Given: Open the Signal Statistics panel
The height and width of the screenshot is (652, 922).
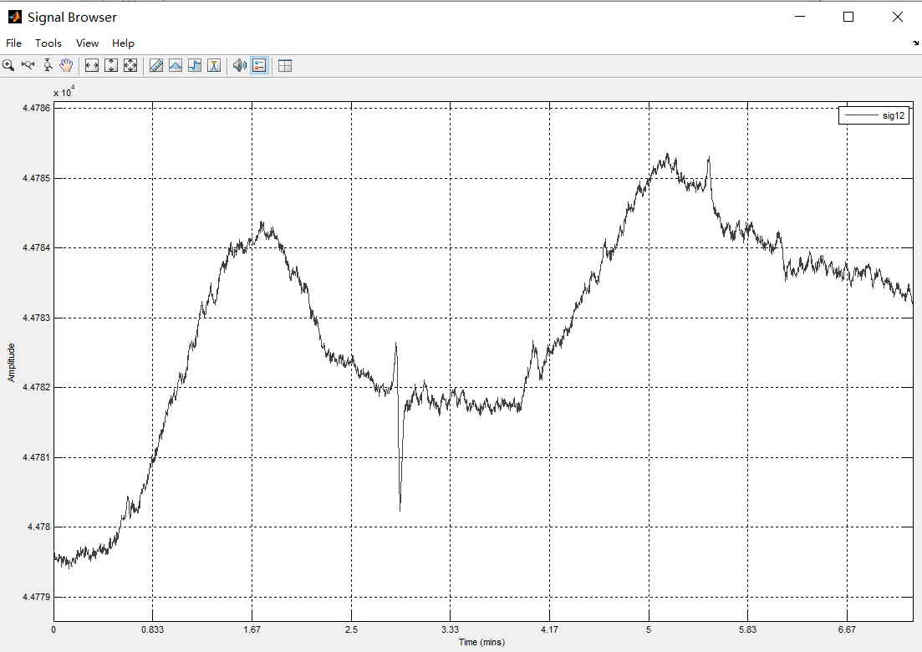Looking at the screenshot, I should pyautogui.click(x=176, y=65).
